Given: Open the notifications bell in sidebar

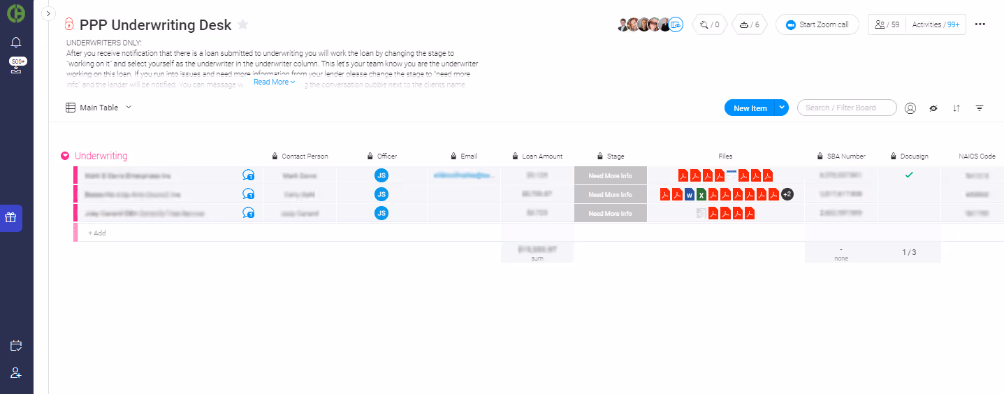Looking at the screenshot, I should (16, 43).
